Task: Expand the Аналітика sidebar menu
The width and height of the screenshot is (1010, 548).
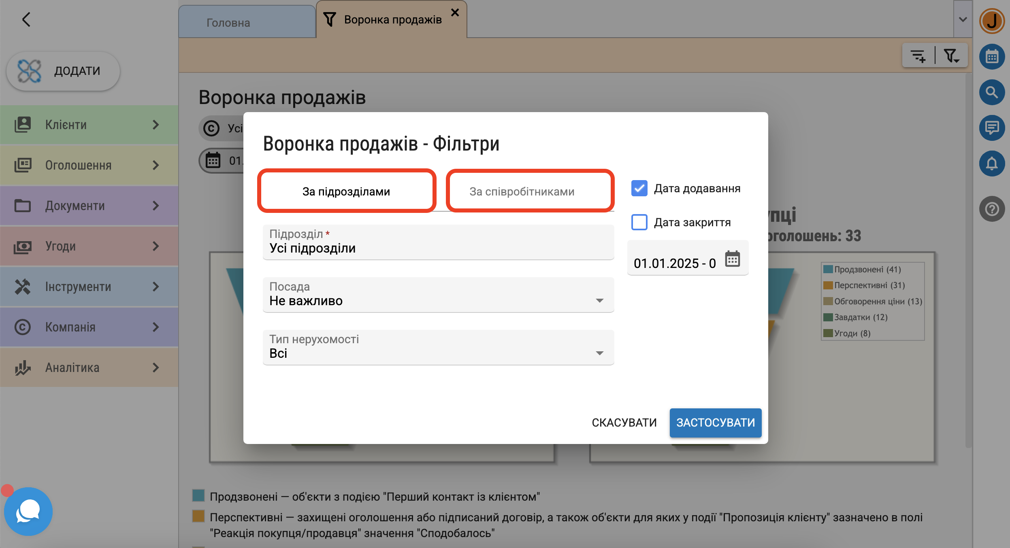Action: pyautogui.click(x=89, y=367)
